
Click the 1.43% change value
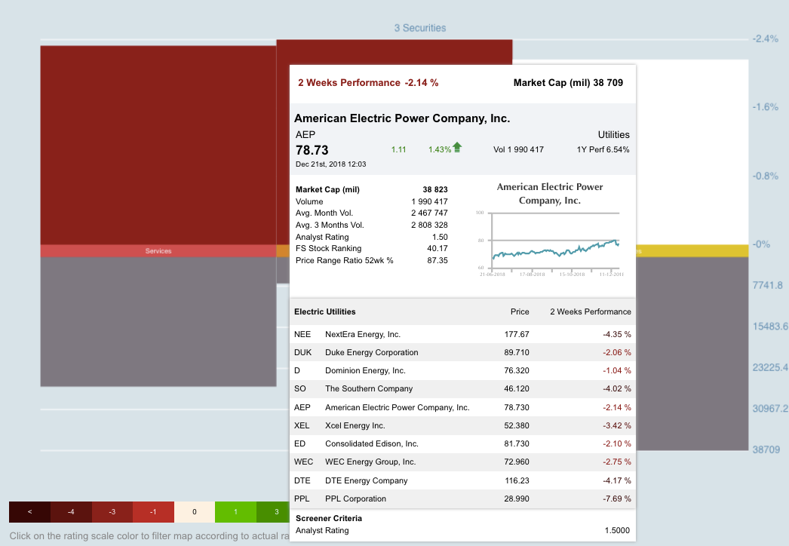[x=440, y=149]
